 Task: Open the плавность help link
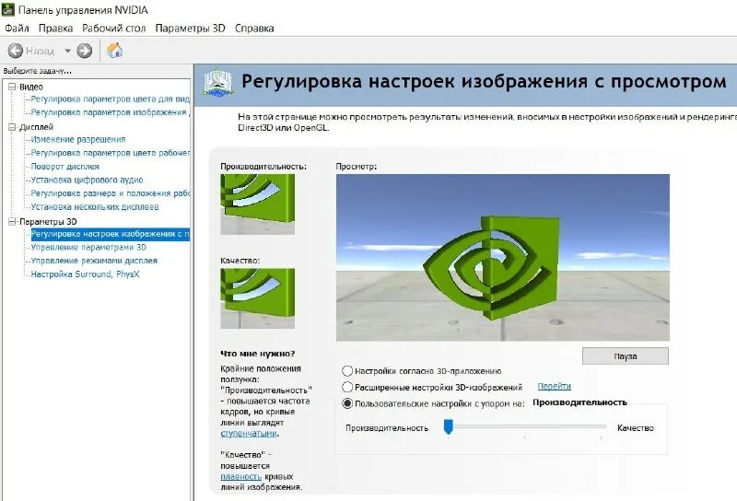240,476
